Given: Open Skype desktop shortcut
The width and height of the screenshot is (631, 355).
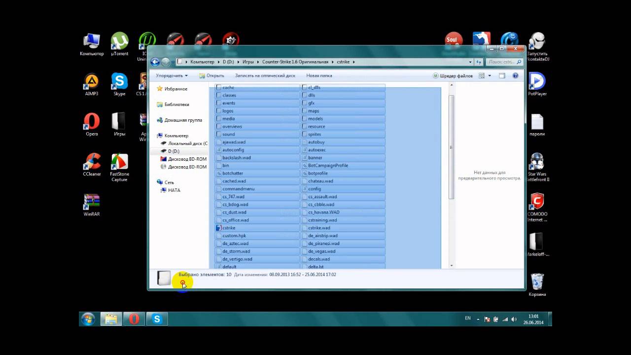Looking at the screenshot, I should tap(119, 84).
